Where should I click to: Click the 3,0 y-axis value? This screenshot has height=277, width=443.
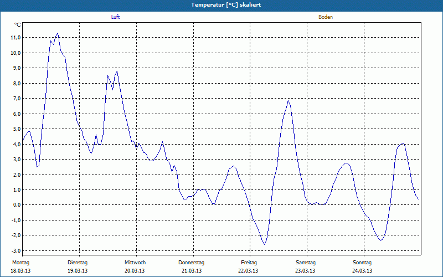[17, 159]
